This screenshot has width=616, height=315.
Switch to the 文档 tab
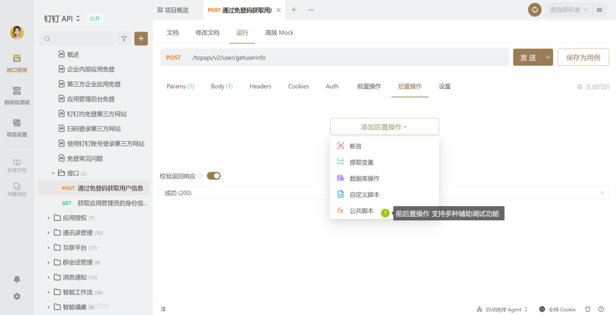pos(173,33)
